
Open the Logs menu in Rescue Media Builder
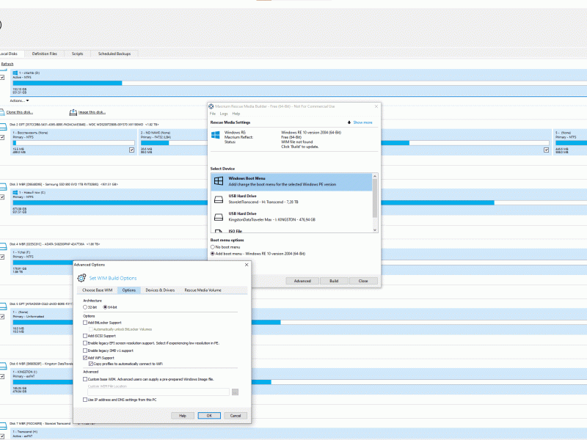224,114
